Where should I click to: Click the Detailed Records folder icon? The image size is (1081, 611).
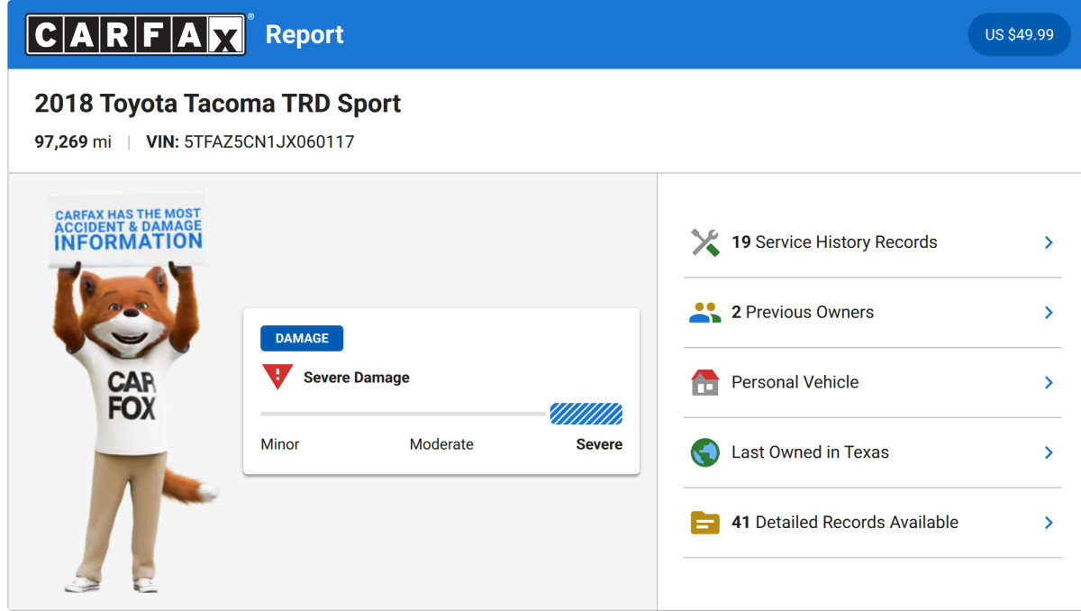[x=705, y=523]
